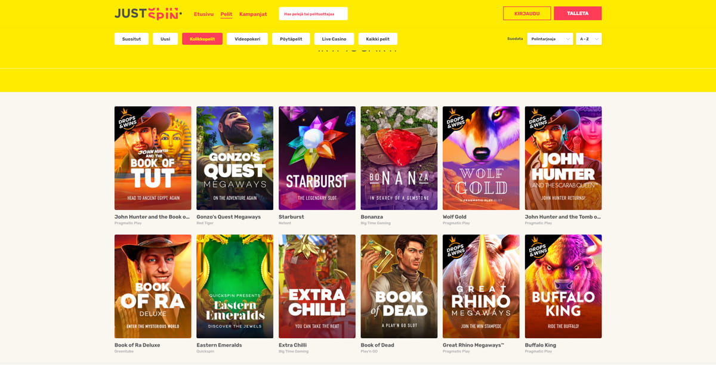Click the Kirjaudu login button
Image resolution: width=716 pixels, height=365 pixels.
527,14
